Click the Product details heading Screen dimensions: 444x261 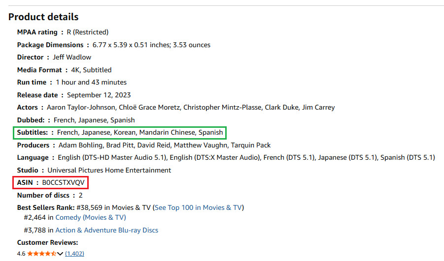click(x=43, y=17)
